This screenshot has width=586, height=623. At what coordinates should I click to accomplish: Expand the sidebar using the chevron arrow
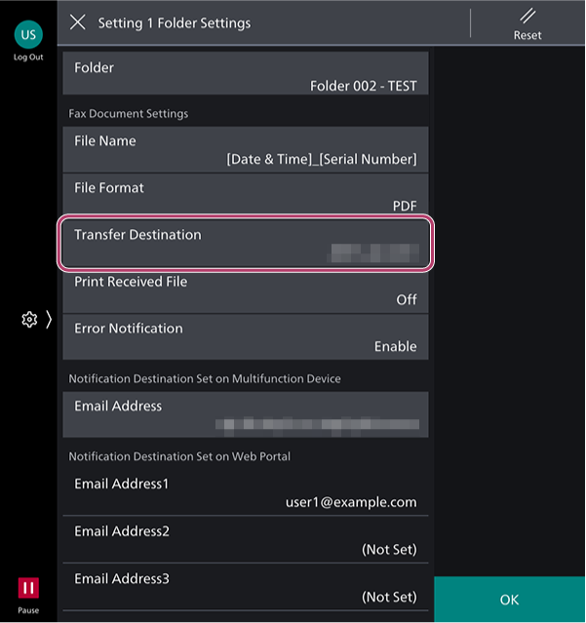[x=48, y=320]
